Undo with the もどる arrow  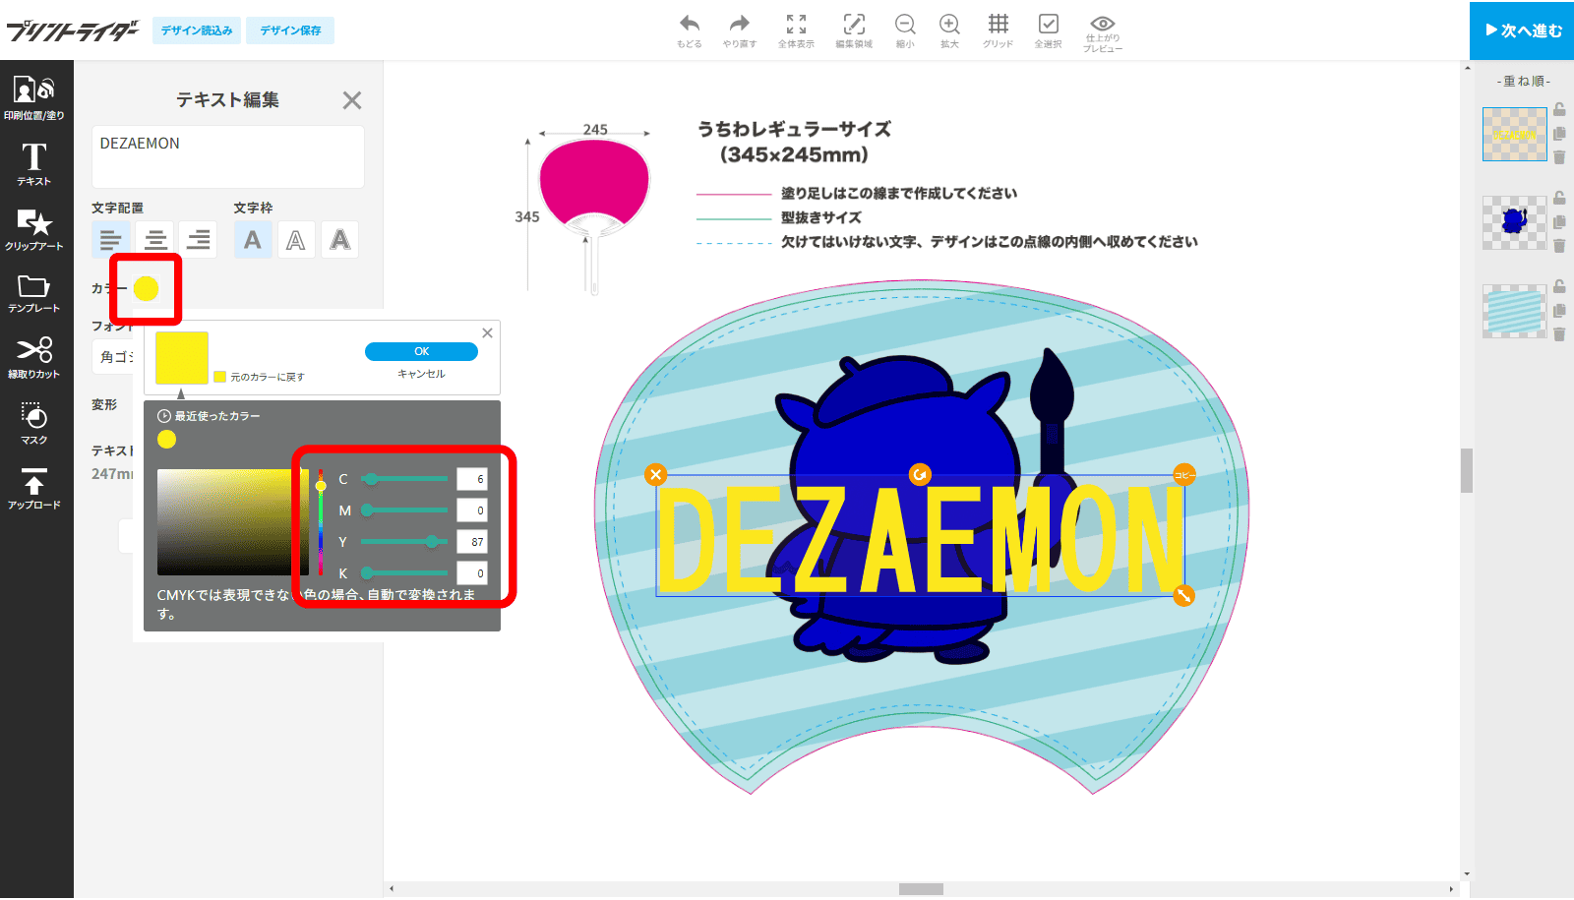click(690, 30)
